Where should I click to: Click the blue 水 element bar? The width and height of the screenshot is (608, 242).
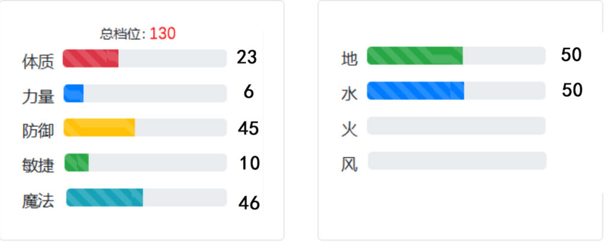point(456,91)
